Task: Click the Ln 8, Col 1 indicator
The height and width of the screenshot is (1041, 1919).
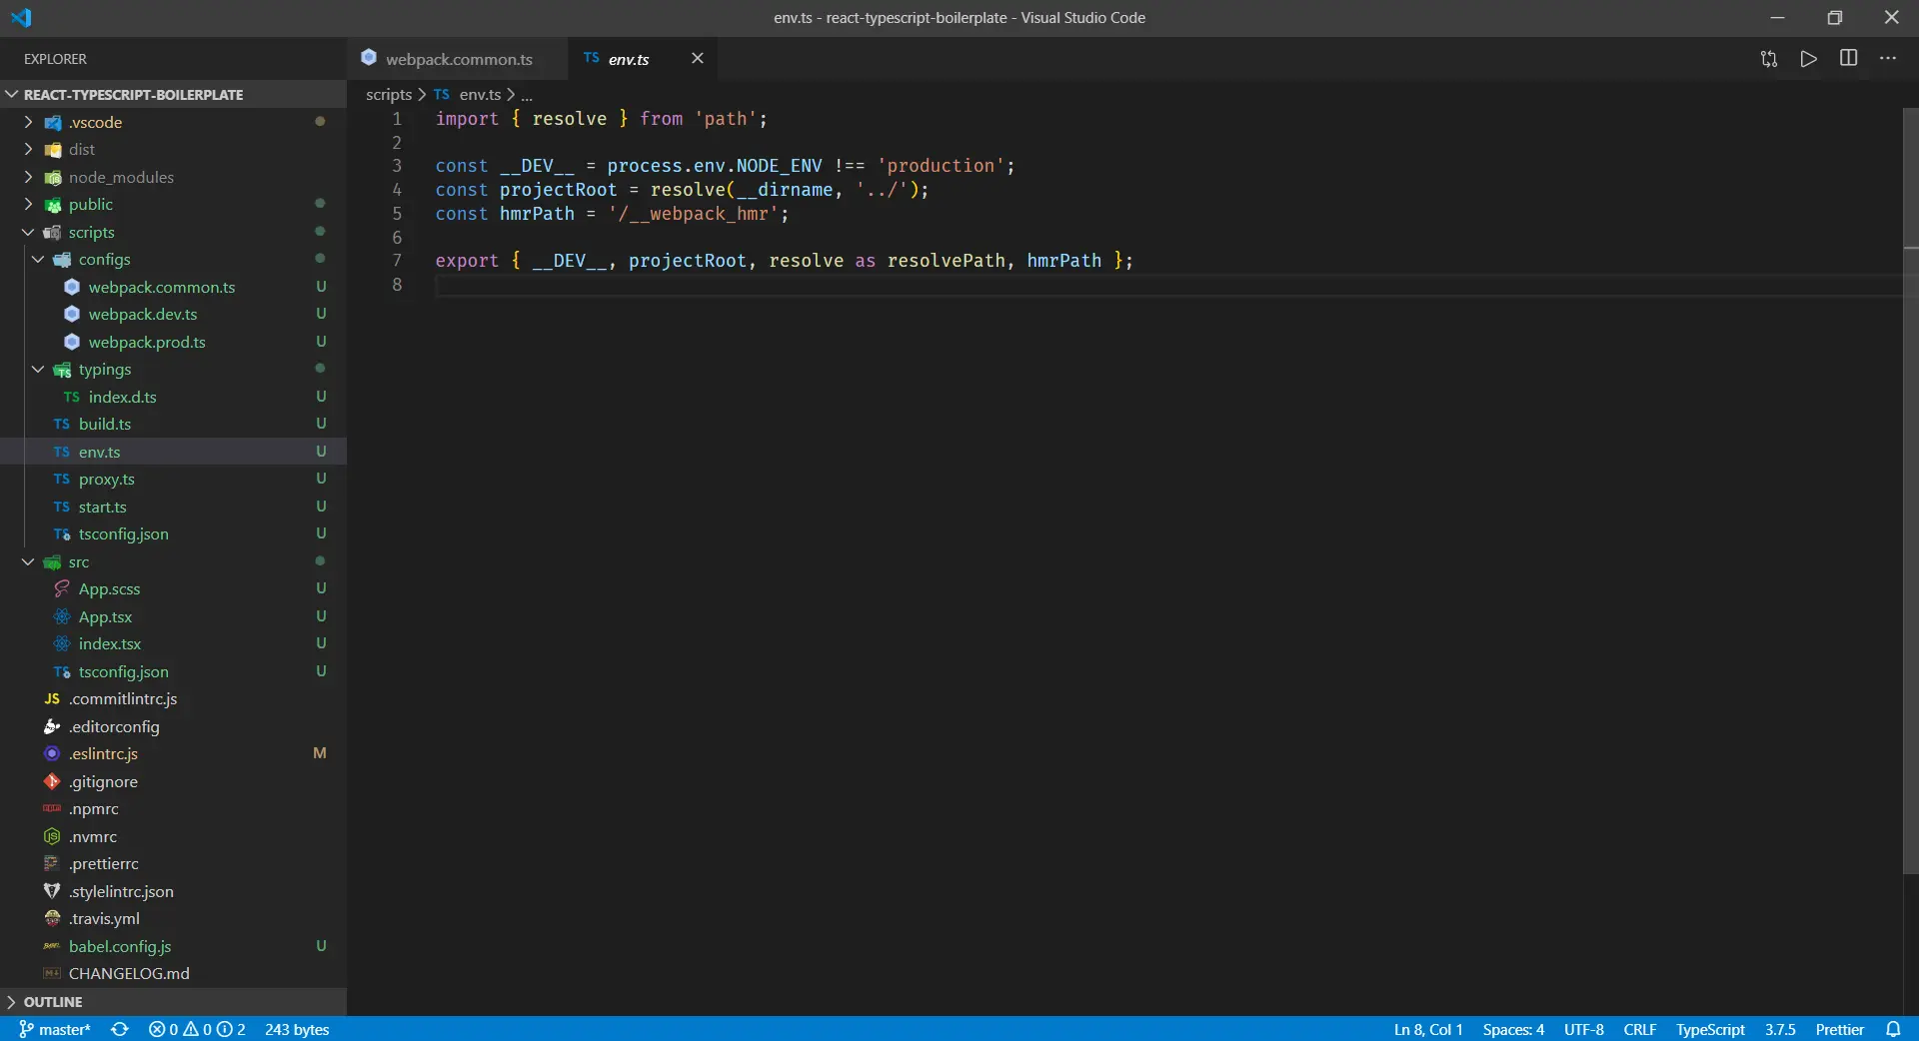Action: 1428,1029
